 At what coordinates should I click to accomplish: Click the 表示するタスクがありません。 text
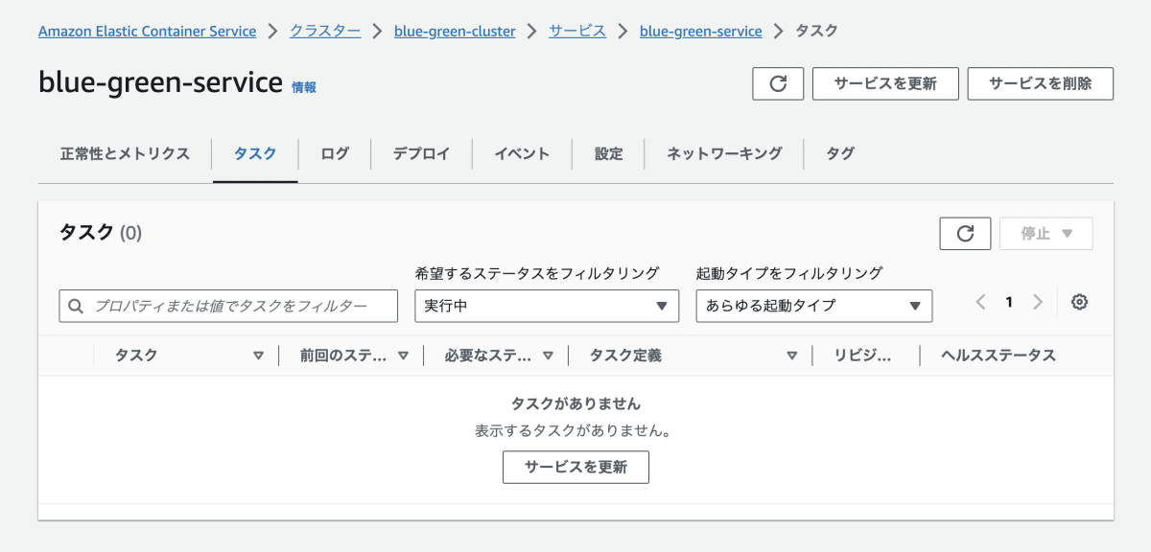click(x=575, y=431)
